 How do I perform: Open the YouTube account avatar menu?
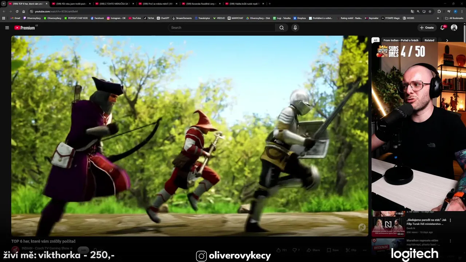(454, 28)
